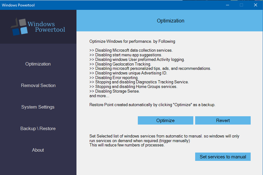Select 'Disabling Error reporting' line
The image size is (263, 175).
[114, 78]
